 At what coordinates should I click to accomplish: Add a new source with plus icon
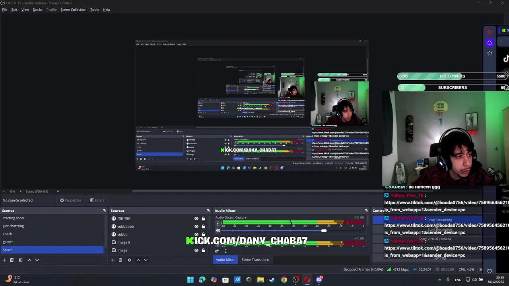click(113, 260)
